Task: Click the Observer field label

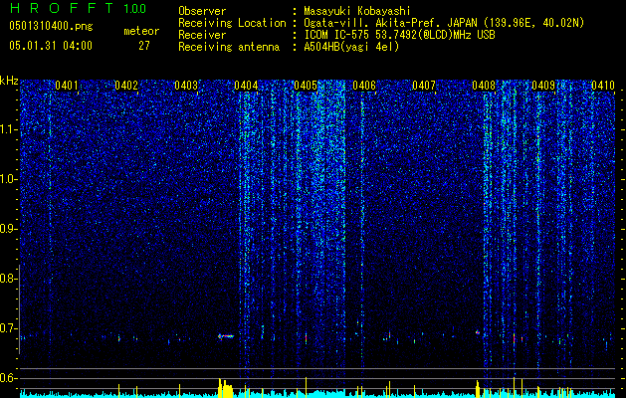Action: (202, 11)
